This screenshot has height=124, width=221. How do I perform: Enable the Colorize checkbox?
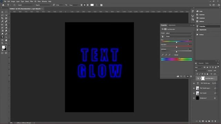[x=173, y=55]
